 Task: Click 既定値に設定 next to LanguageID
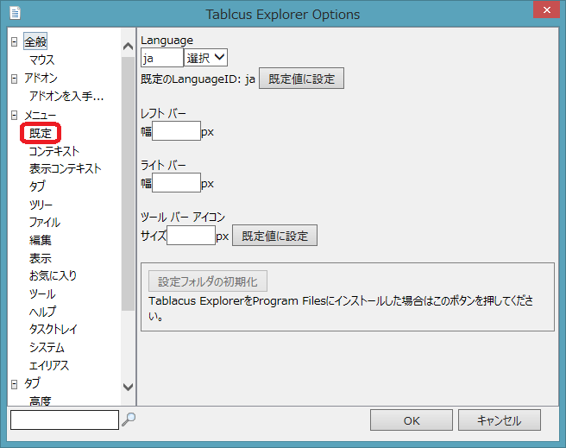301,79
